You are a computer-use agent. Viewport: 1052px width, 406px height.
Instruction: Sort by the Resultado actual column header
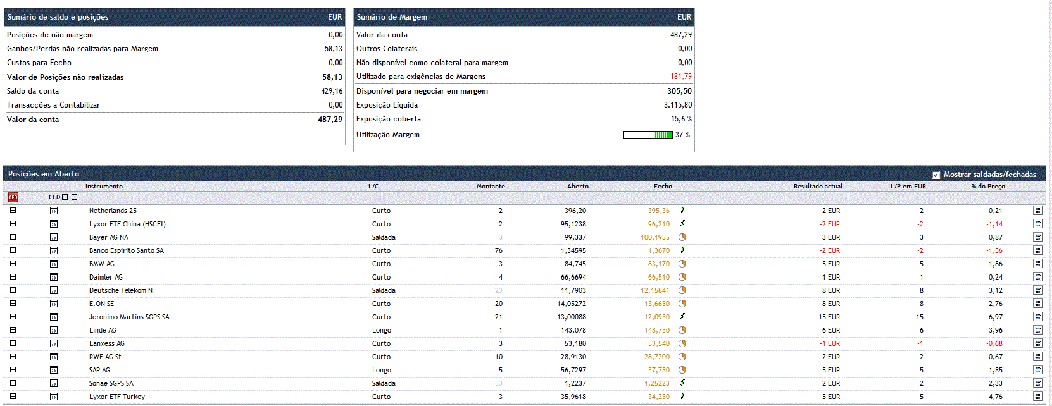[817, 187]
